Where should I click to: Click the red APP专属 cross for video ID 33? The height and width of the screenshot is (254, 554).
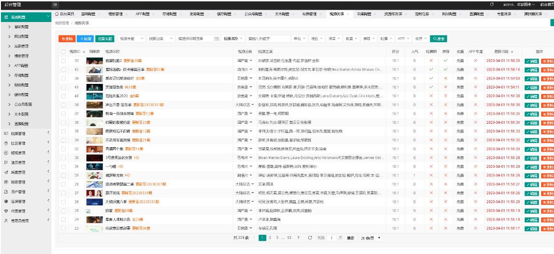click(476, 61)
